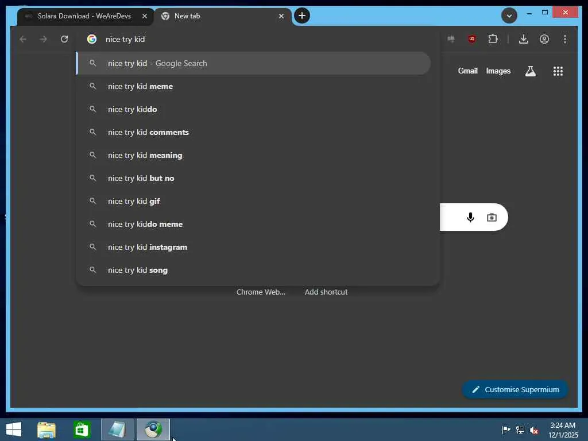
Task: Choose the 'nice try kid but no' suggestion
Action: pyautogui.click(x=253, y=178)
